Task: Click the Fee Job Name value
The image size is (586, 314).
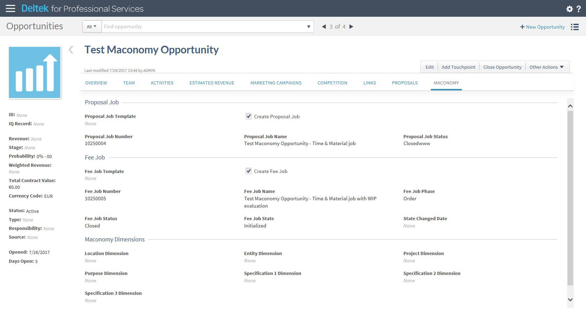Action: pyautogui.click(x=310, y=202)
